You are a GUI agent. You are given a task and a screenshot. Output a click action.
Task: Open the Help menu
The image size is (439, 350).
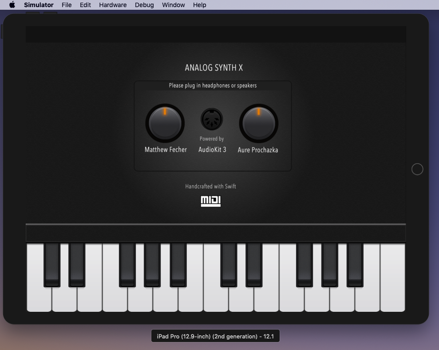click(199, 5)
